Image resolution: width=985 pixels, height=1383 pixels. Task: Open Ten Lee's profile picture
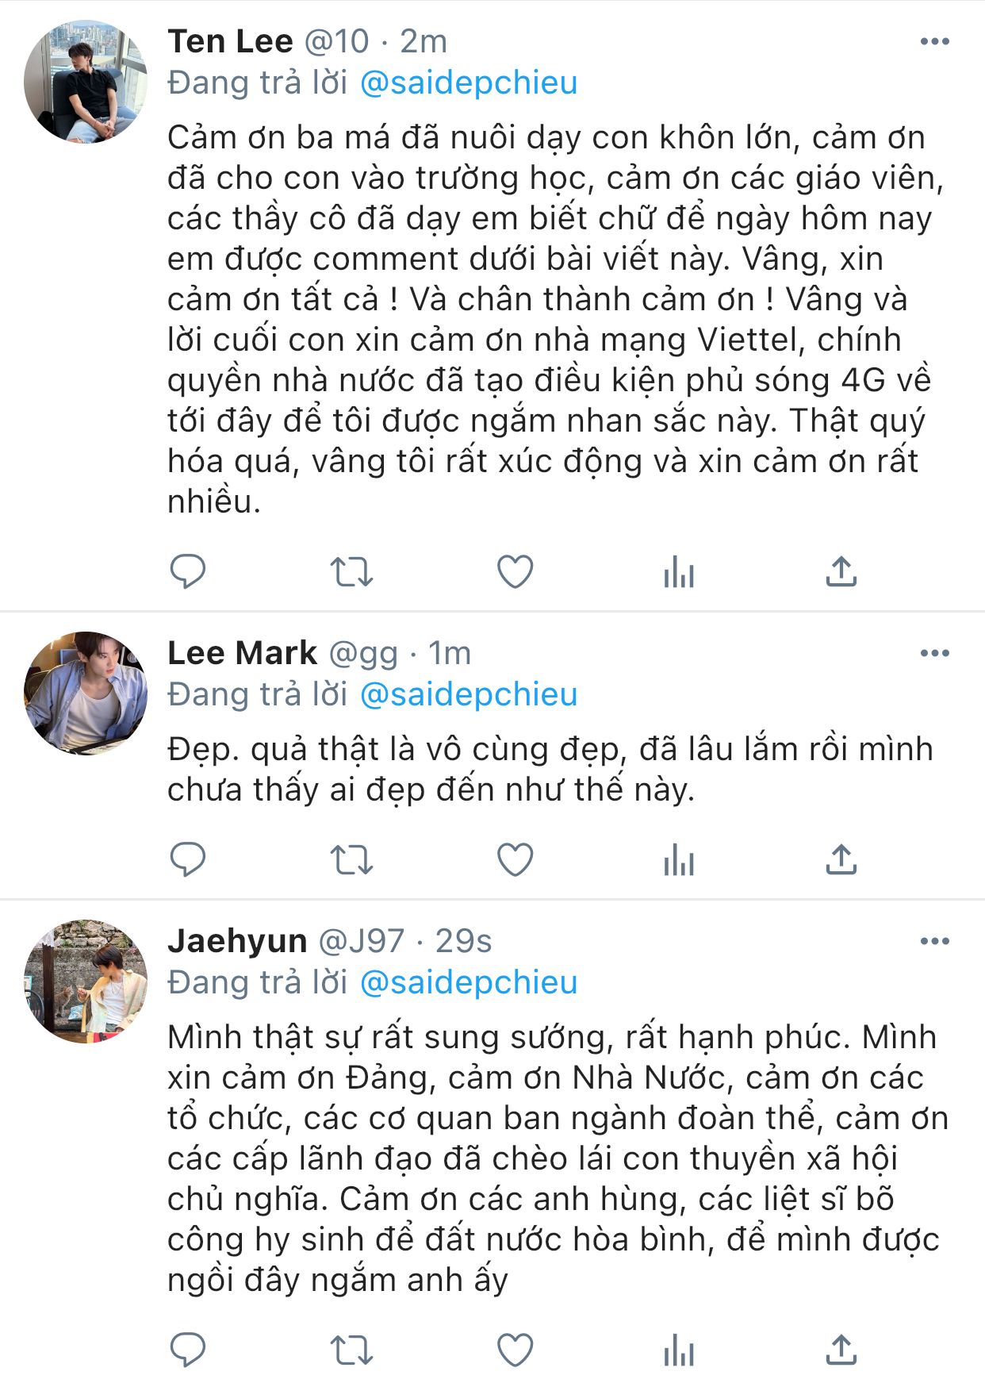pos(86,82)
